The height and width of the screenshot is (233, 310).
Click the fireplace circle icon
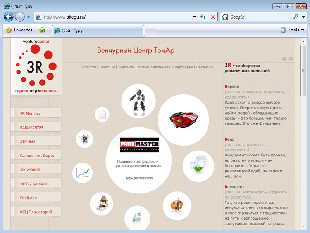pyautogui.click(x=102, y=203)
